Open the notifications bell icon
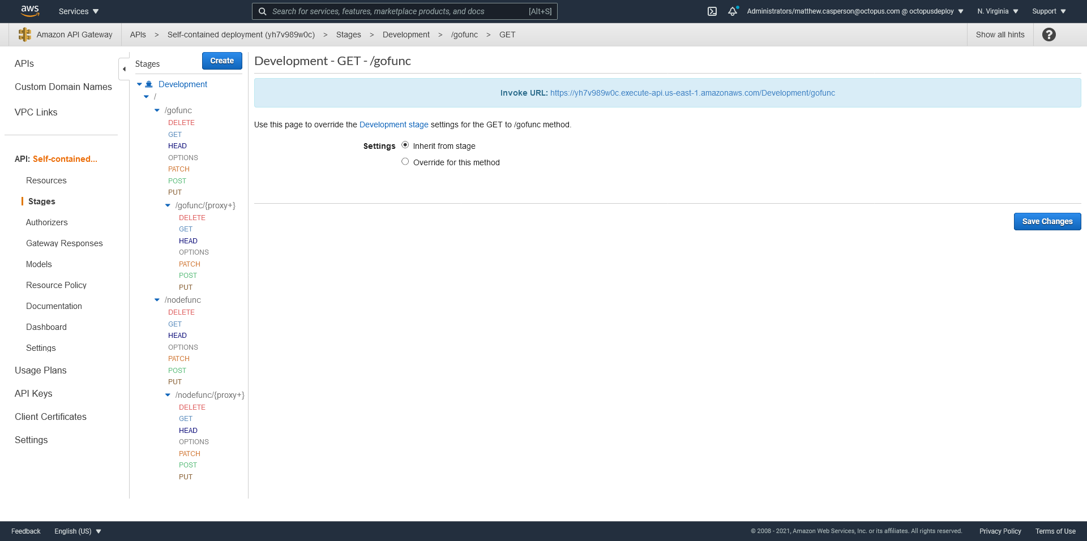The height and width of the screenshot is (541, 1087). [x=733, y=11]
